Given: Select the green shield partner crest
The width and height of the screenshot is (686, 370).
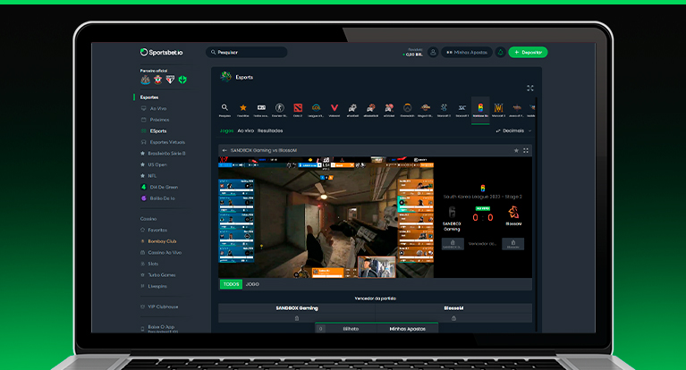Looking at the screenshot, I should point(182,80).
